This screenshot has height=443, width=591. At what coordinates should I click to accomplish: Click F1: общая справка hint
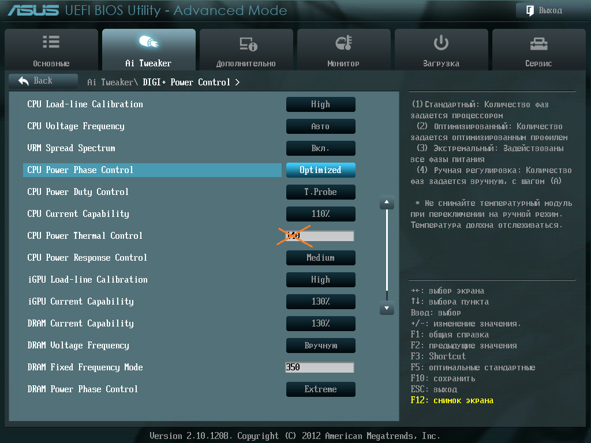(x=450, y=335)
